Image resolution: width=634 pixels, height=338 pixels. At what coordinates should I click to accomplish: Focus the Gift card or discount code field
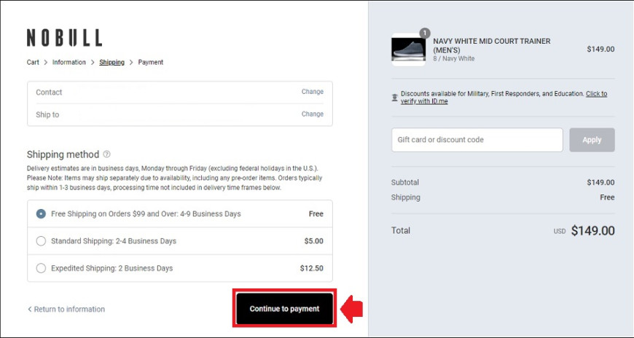477,140
